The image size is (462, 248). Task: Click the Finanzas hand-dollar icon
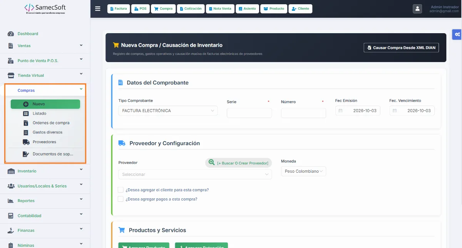coord(11,231)
